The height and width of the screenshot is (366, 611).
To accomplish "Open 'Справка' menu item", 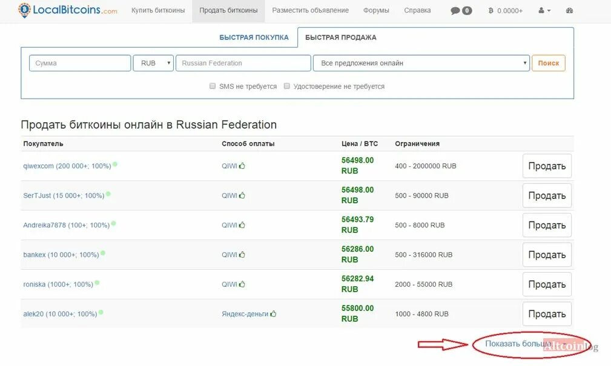I will click(417, 10).
